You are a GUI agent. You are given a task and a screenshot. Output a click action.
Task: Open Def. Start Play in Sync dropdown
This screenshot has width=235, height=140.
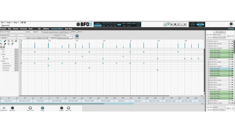click(x=219, y=35)
